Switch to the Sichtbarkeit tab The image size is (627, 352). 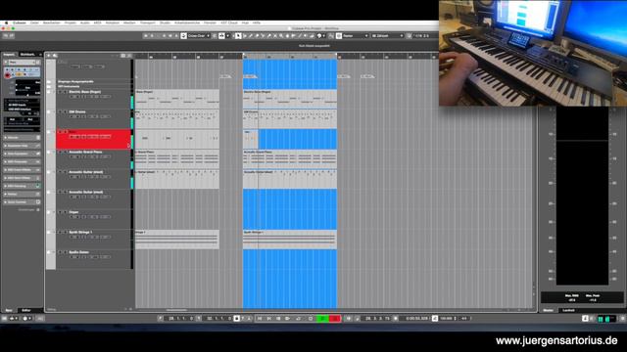(27, 55)
